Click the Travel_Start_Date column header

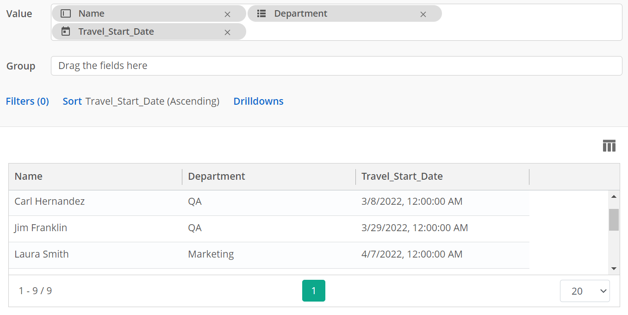point(402,176)
